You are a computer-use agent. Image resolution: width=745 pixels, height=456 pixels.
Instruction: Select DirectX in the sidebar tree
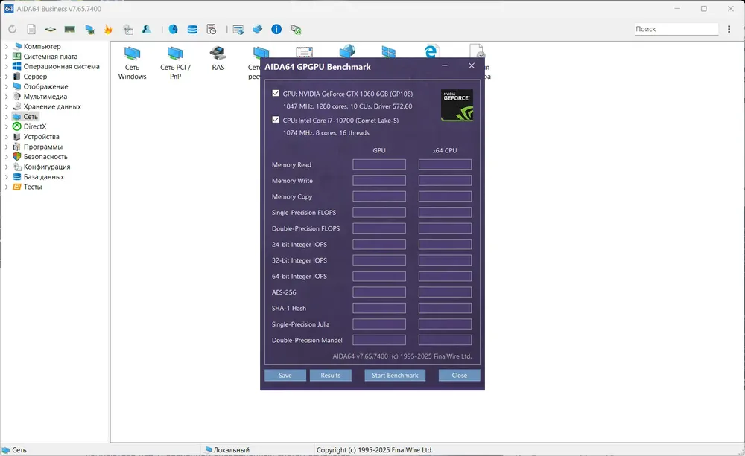tap(35, 126)
